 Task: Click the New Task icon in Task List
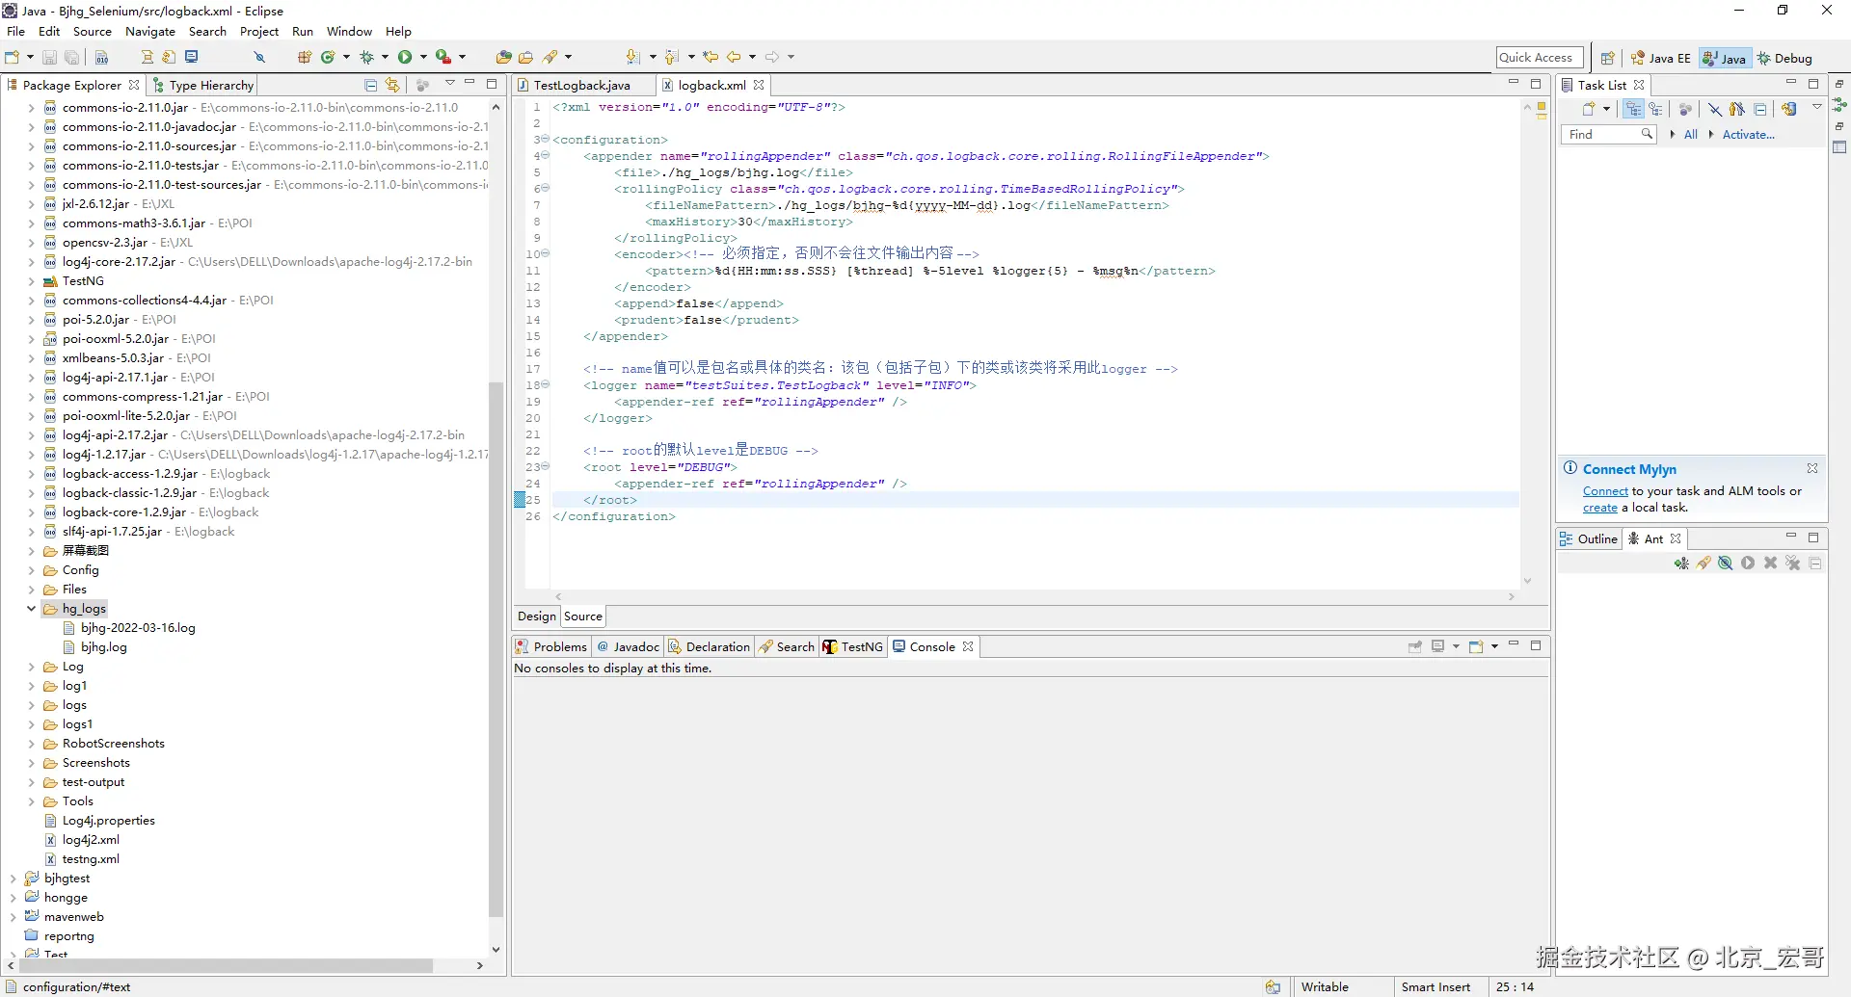pyautogui.click(x=1588, y=110)
